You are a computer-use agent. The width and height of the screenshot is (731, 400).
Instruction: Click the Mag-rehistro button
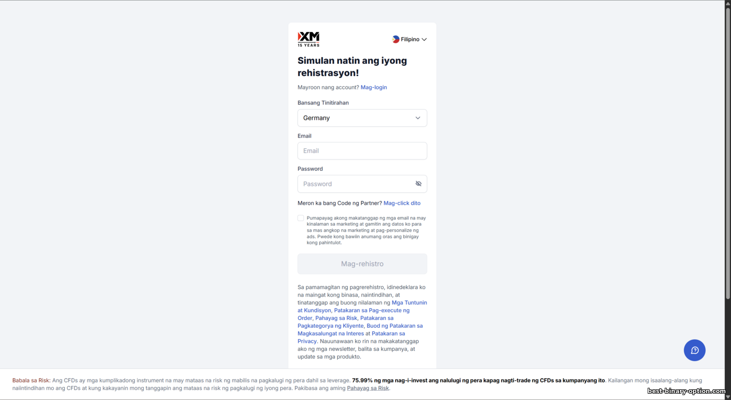362,264
